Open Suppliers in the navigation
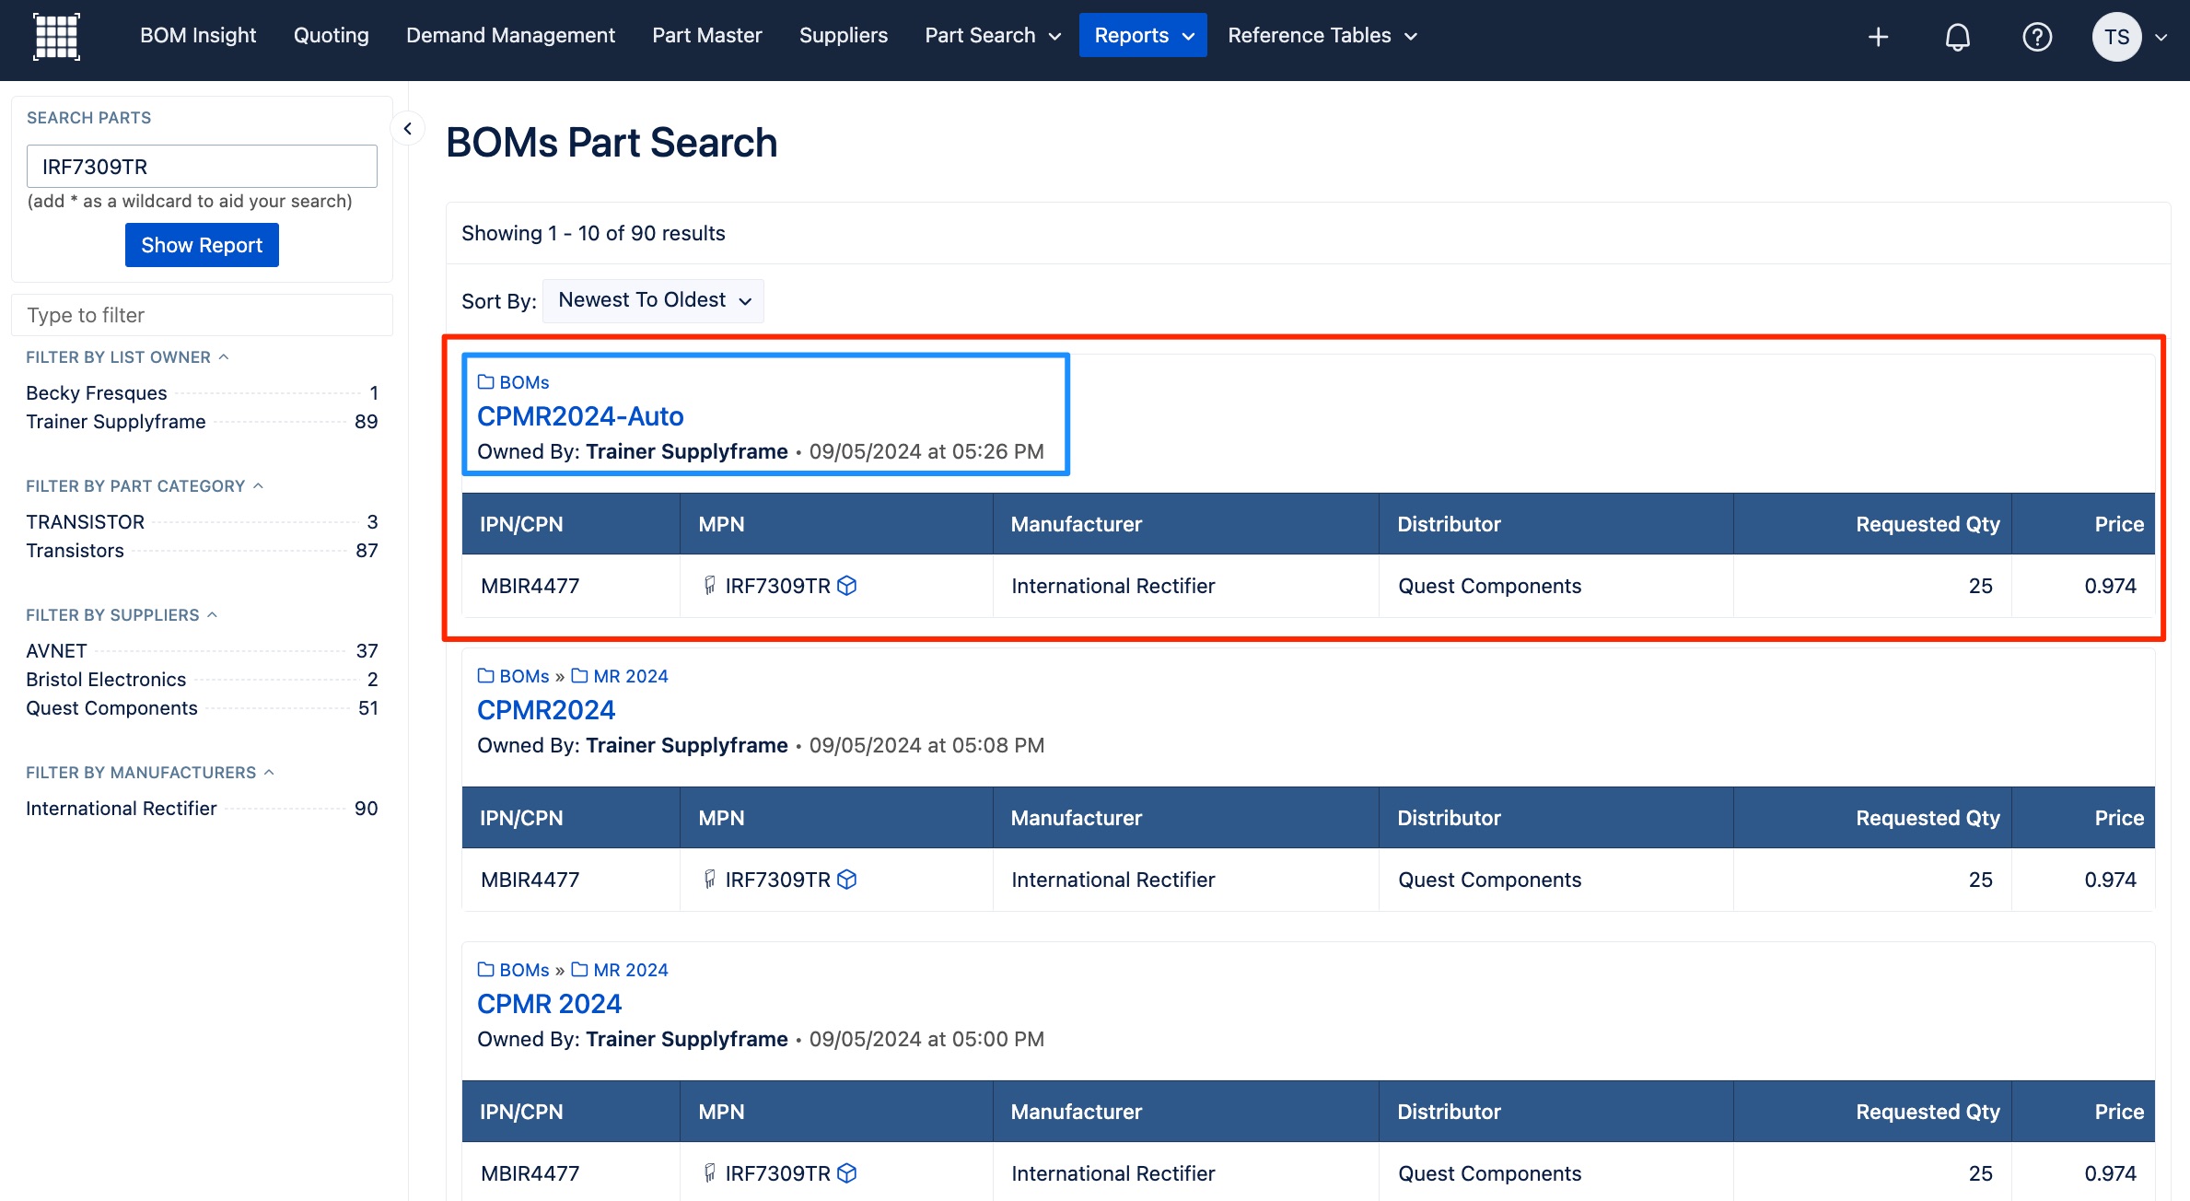 [x=843, y=35]
